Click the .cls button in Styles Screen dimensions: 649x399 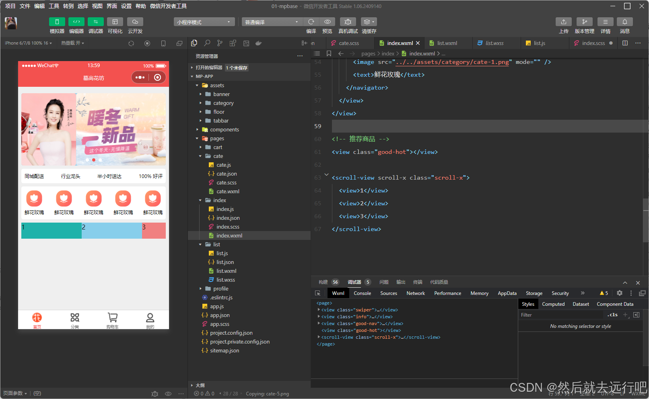click(x=612, y=315)
